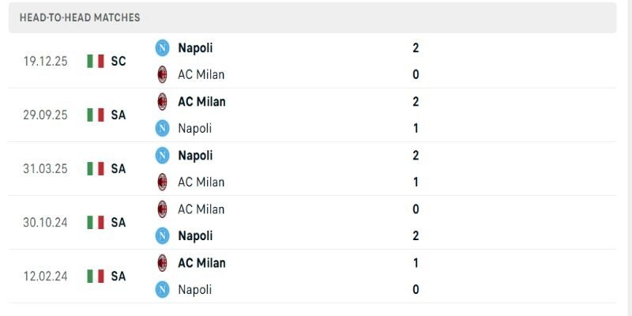Viewport: 632px width, 316px height.
Task: Click the Head-to-Head Matches header
Action: pyautogui.click(x=80, y=17)
